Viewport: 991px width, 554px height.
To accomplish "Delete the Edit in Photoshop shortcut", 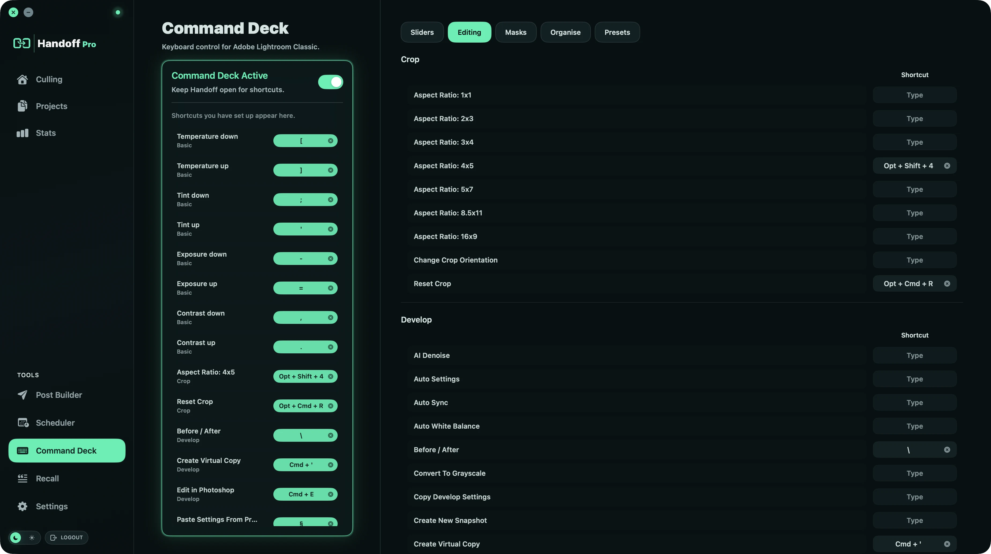I will [330, 495].
